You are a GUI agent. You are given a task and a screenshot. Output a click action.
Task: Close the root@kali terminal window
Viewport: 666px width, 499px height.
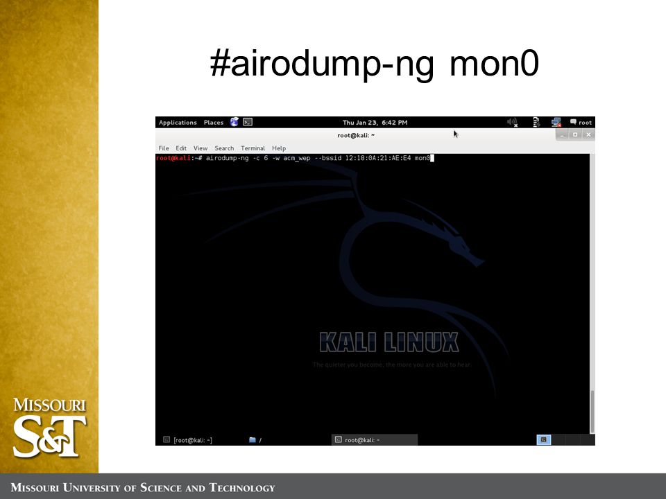coord(588,135)
